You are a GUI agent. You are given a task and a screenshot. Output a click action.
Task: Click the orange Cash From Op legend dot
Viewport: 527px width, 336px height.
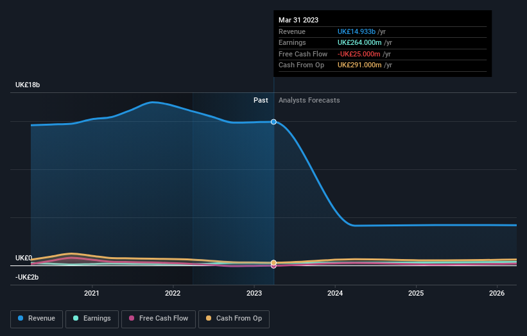[x=209, y=318]
